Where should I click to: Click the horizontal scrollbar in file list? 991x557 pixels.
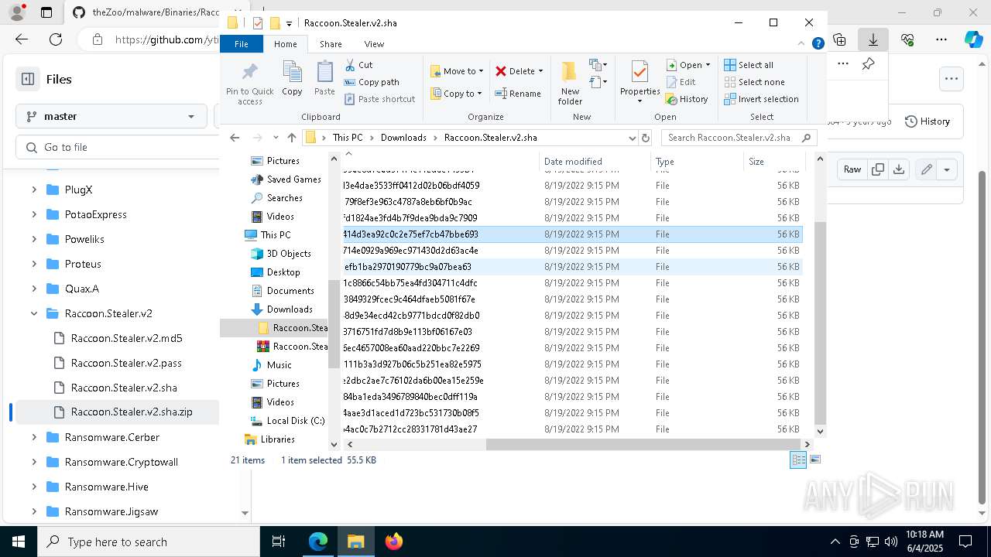click(x=643, y=444)
